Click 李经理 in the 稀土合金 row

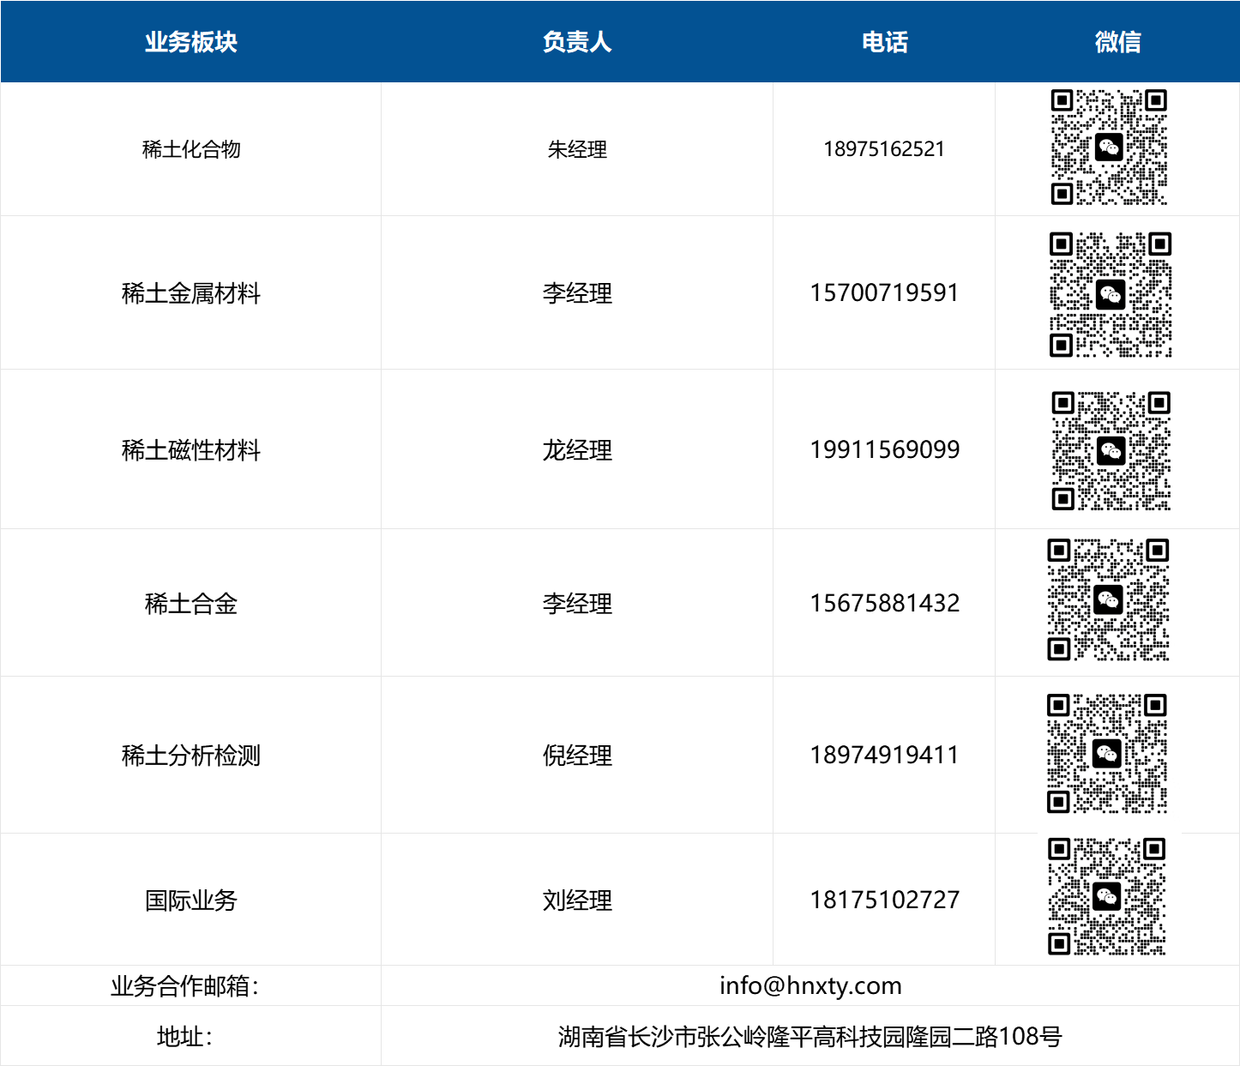(x=577, y=604)
